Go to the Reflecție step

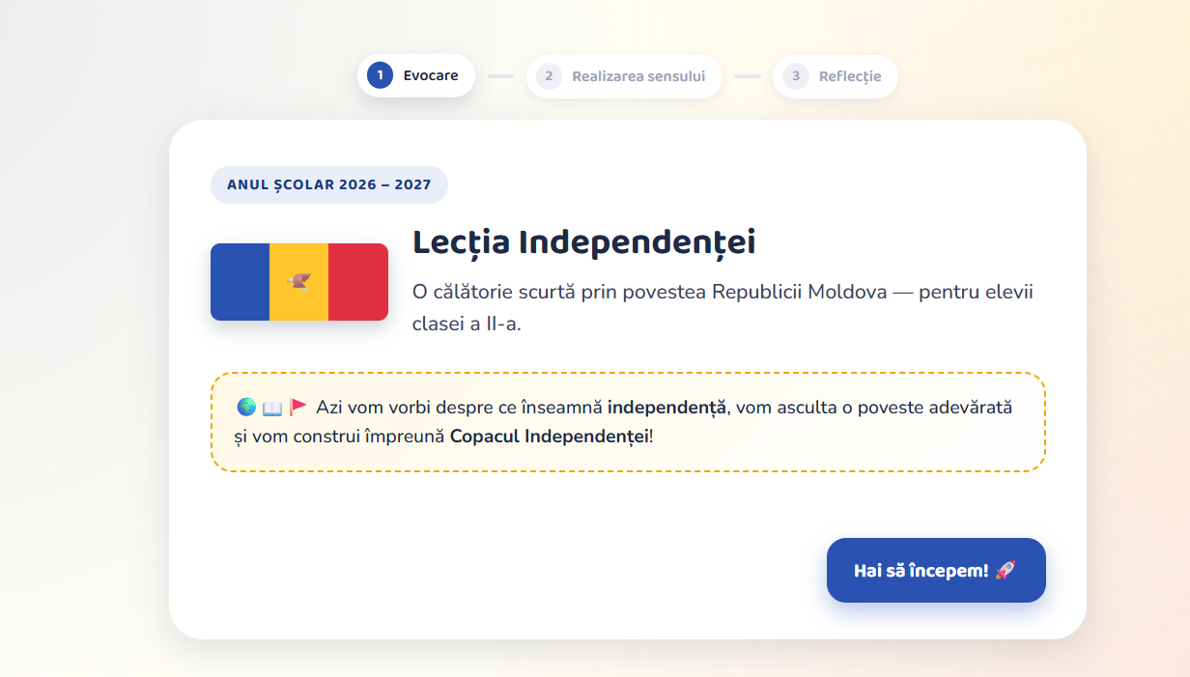click(836, 75)
